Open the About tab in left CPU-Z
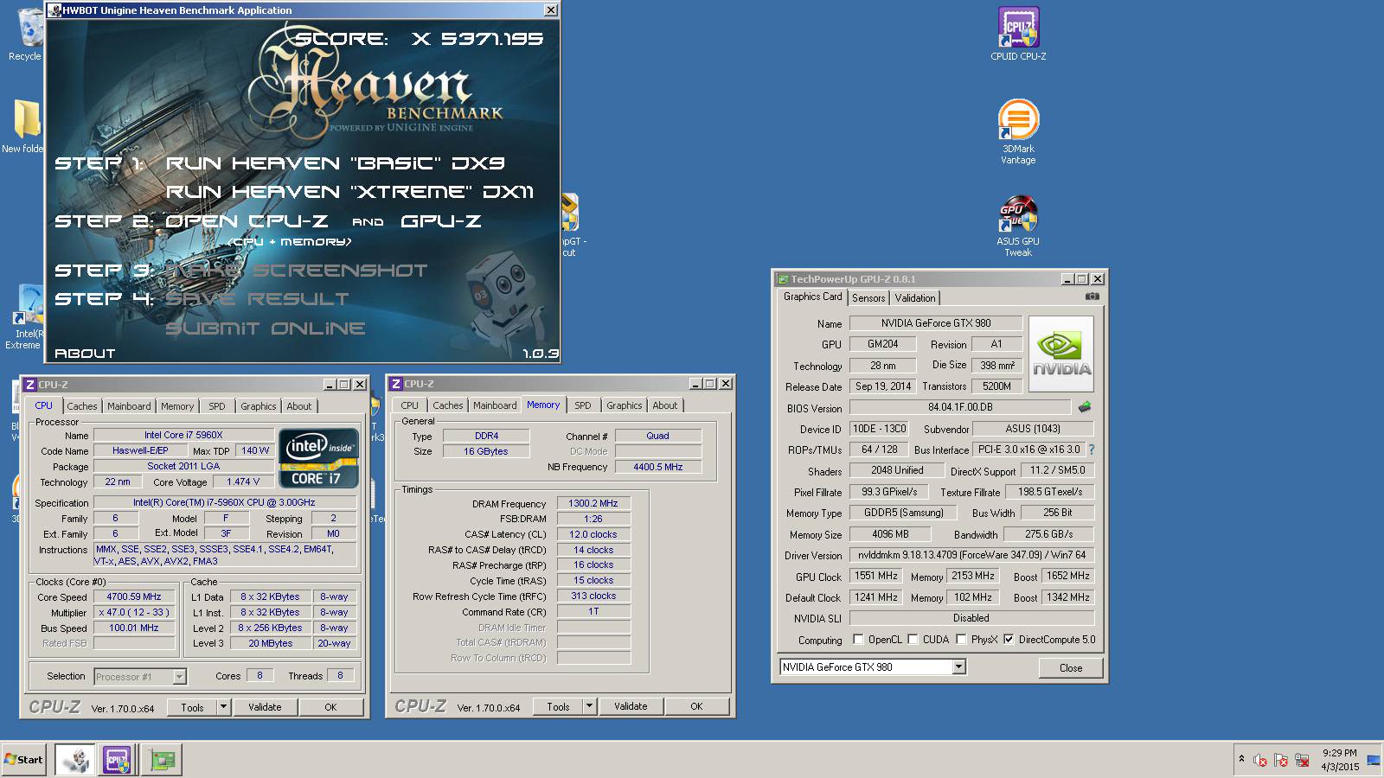The height and width of the screenshot is (778, 1384). 299,406
